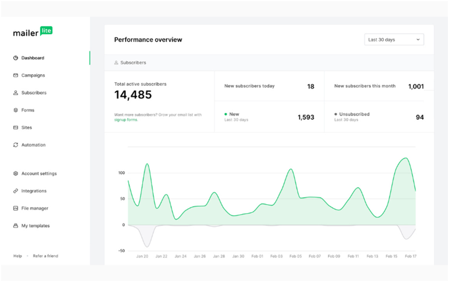The width and height of the screenshot is (449, 282).
Task: Click the Dashboard clock icon in sidebar
Action: pos(16,58)
